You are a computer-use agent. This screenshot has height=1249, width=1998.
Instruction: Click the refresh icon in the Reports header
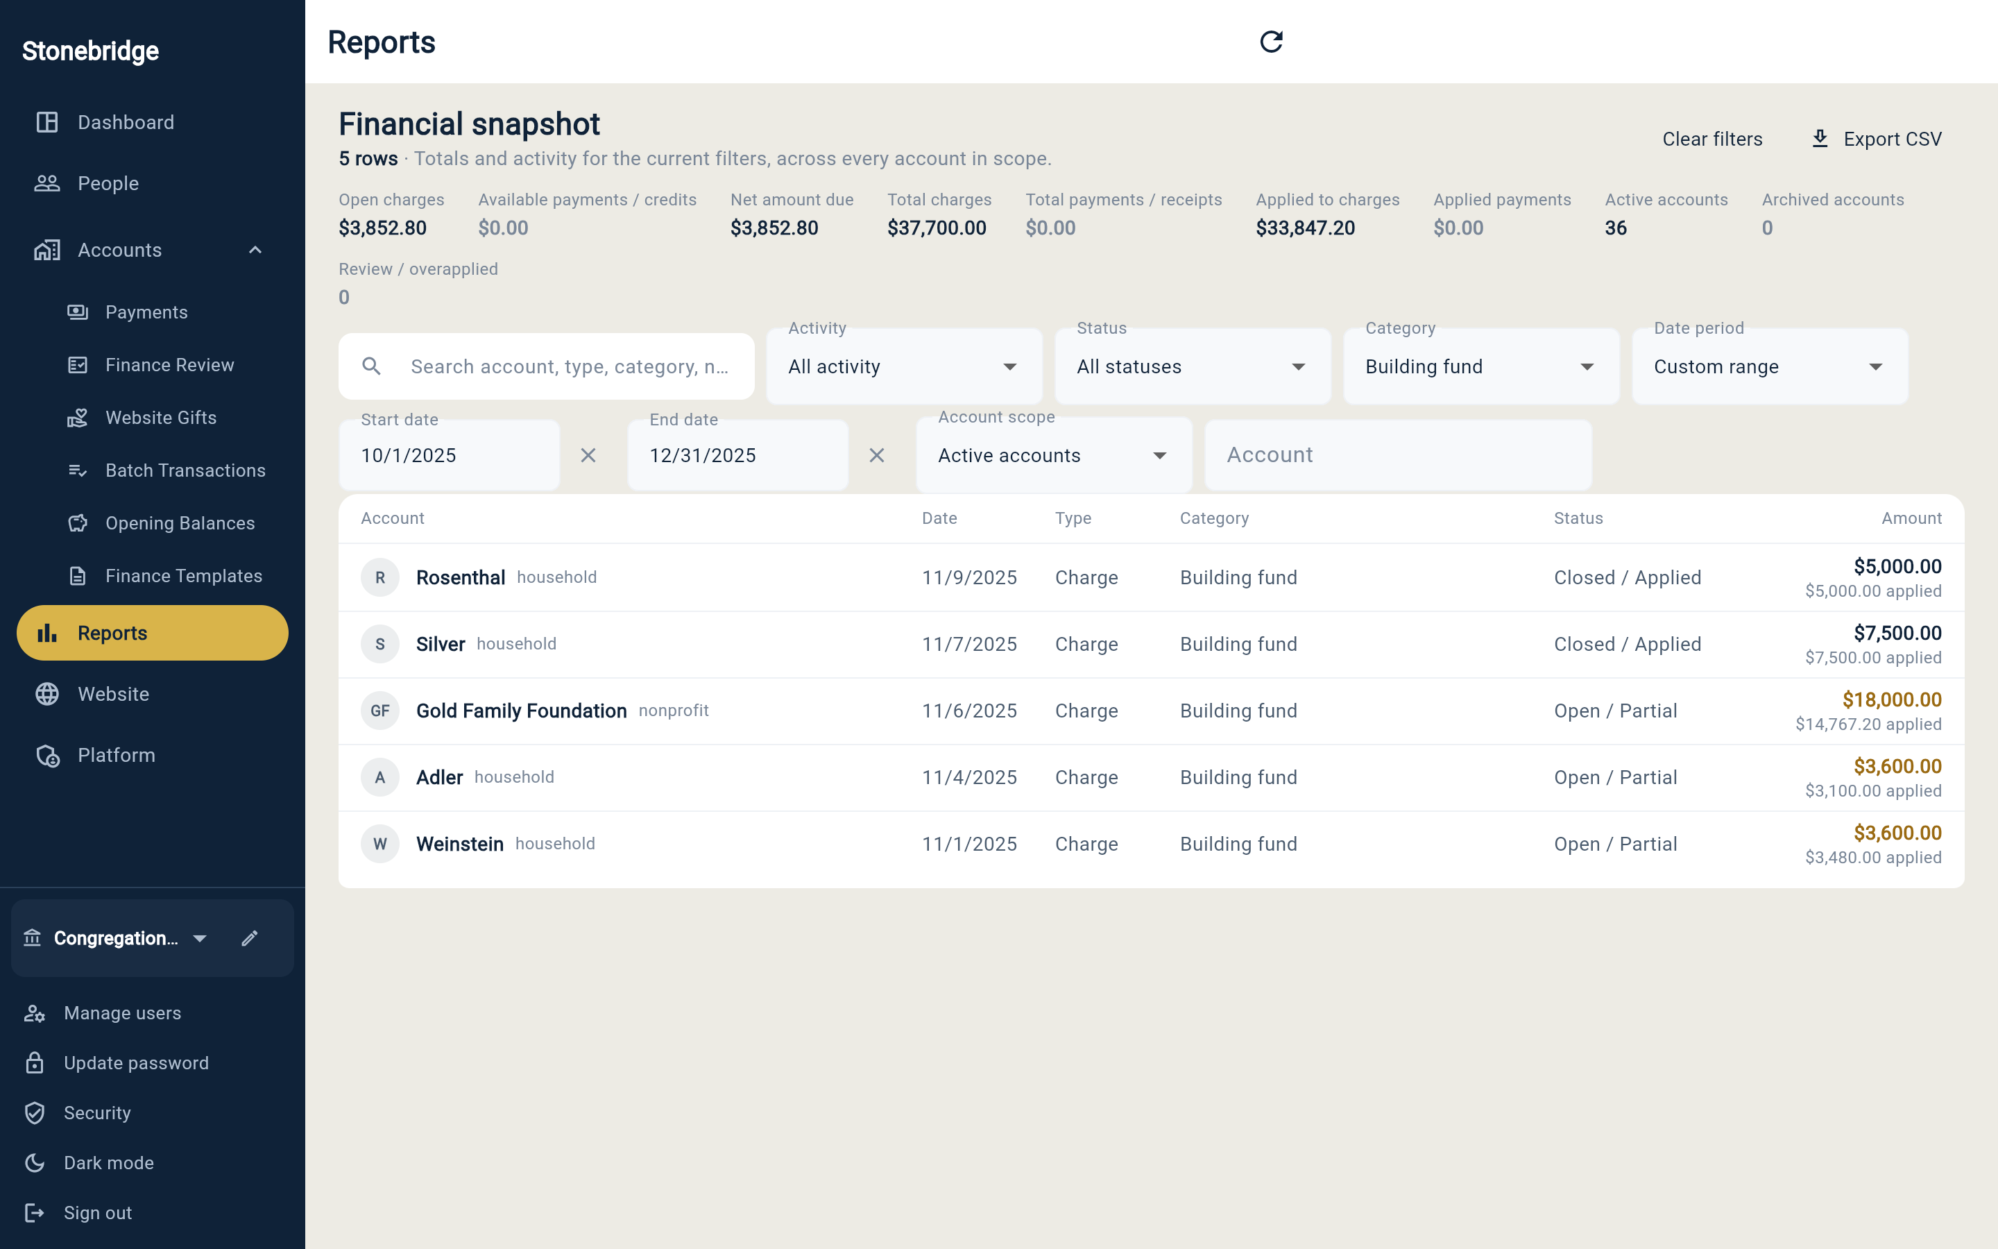tap(1271, 42)
